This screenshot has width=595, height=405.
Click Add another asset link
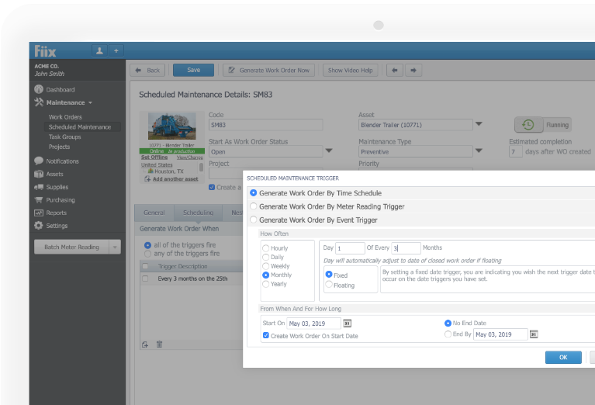175,178
